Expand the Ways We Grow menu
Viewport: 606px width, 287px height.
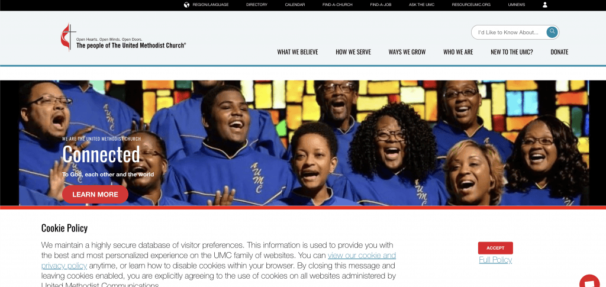(x=407, y=51)
